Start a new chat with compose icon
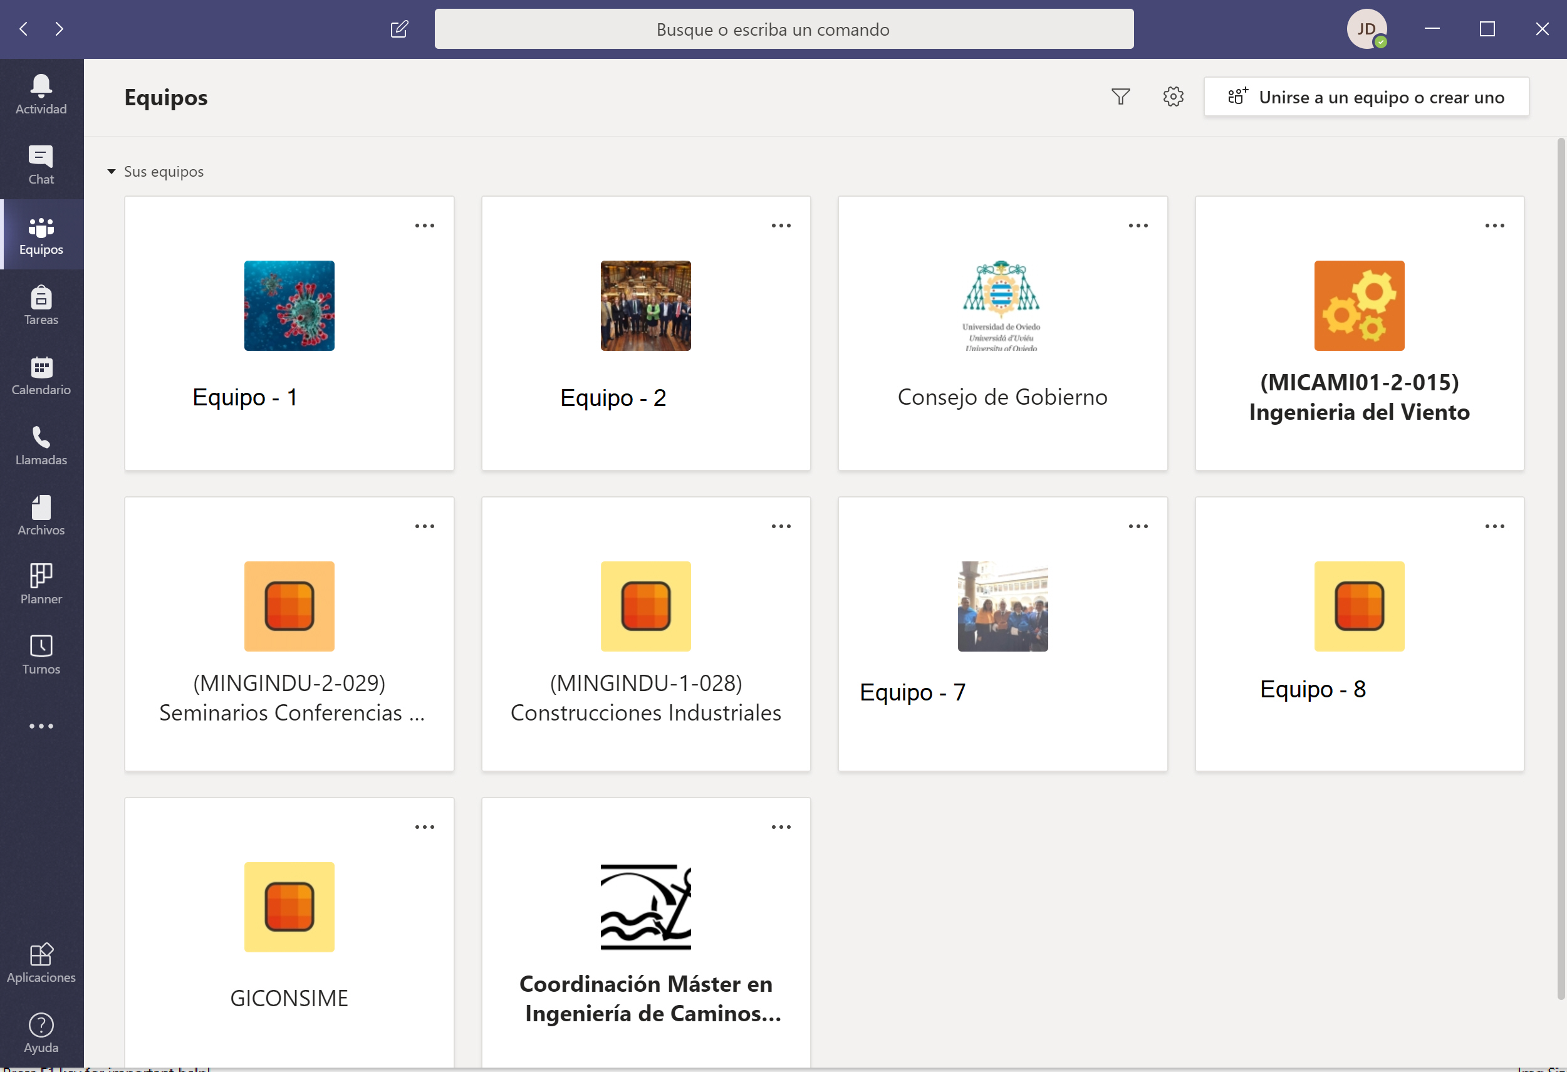This screenshot has width=1567, height=1072. coord(399,28)
